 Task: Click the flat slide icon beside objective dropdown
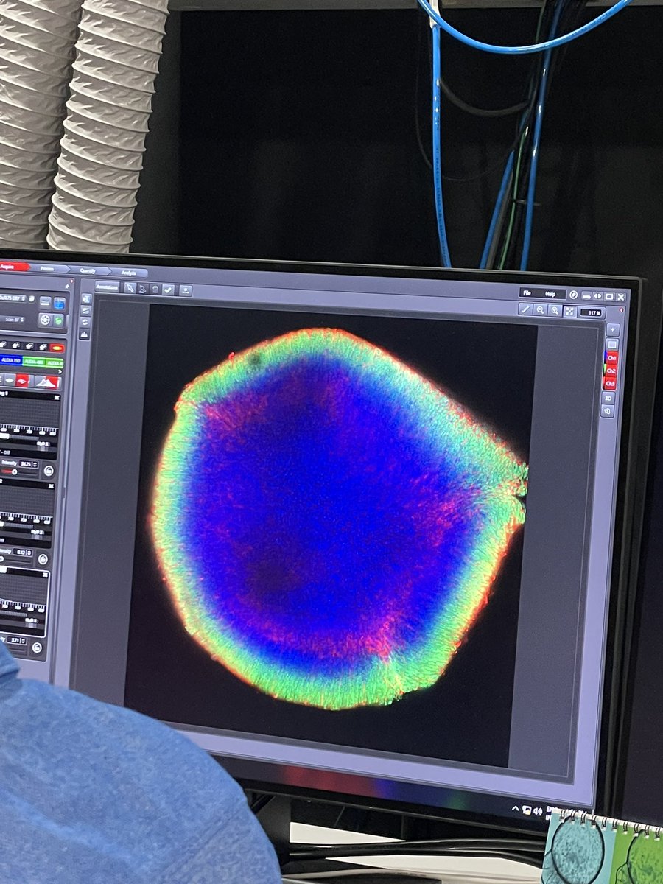tap(45, 302)
